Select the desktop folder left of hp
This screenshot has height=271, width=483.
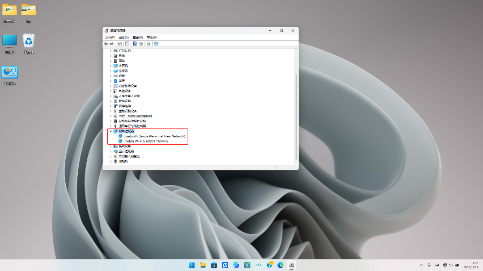pyautogui.click(x=9, y=13)
